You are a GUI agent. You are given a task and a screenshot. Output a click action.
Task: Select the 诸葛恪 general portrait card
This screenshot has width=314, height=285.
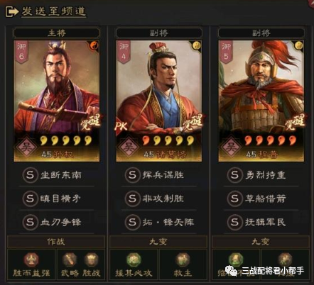(x=159, y=101)
